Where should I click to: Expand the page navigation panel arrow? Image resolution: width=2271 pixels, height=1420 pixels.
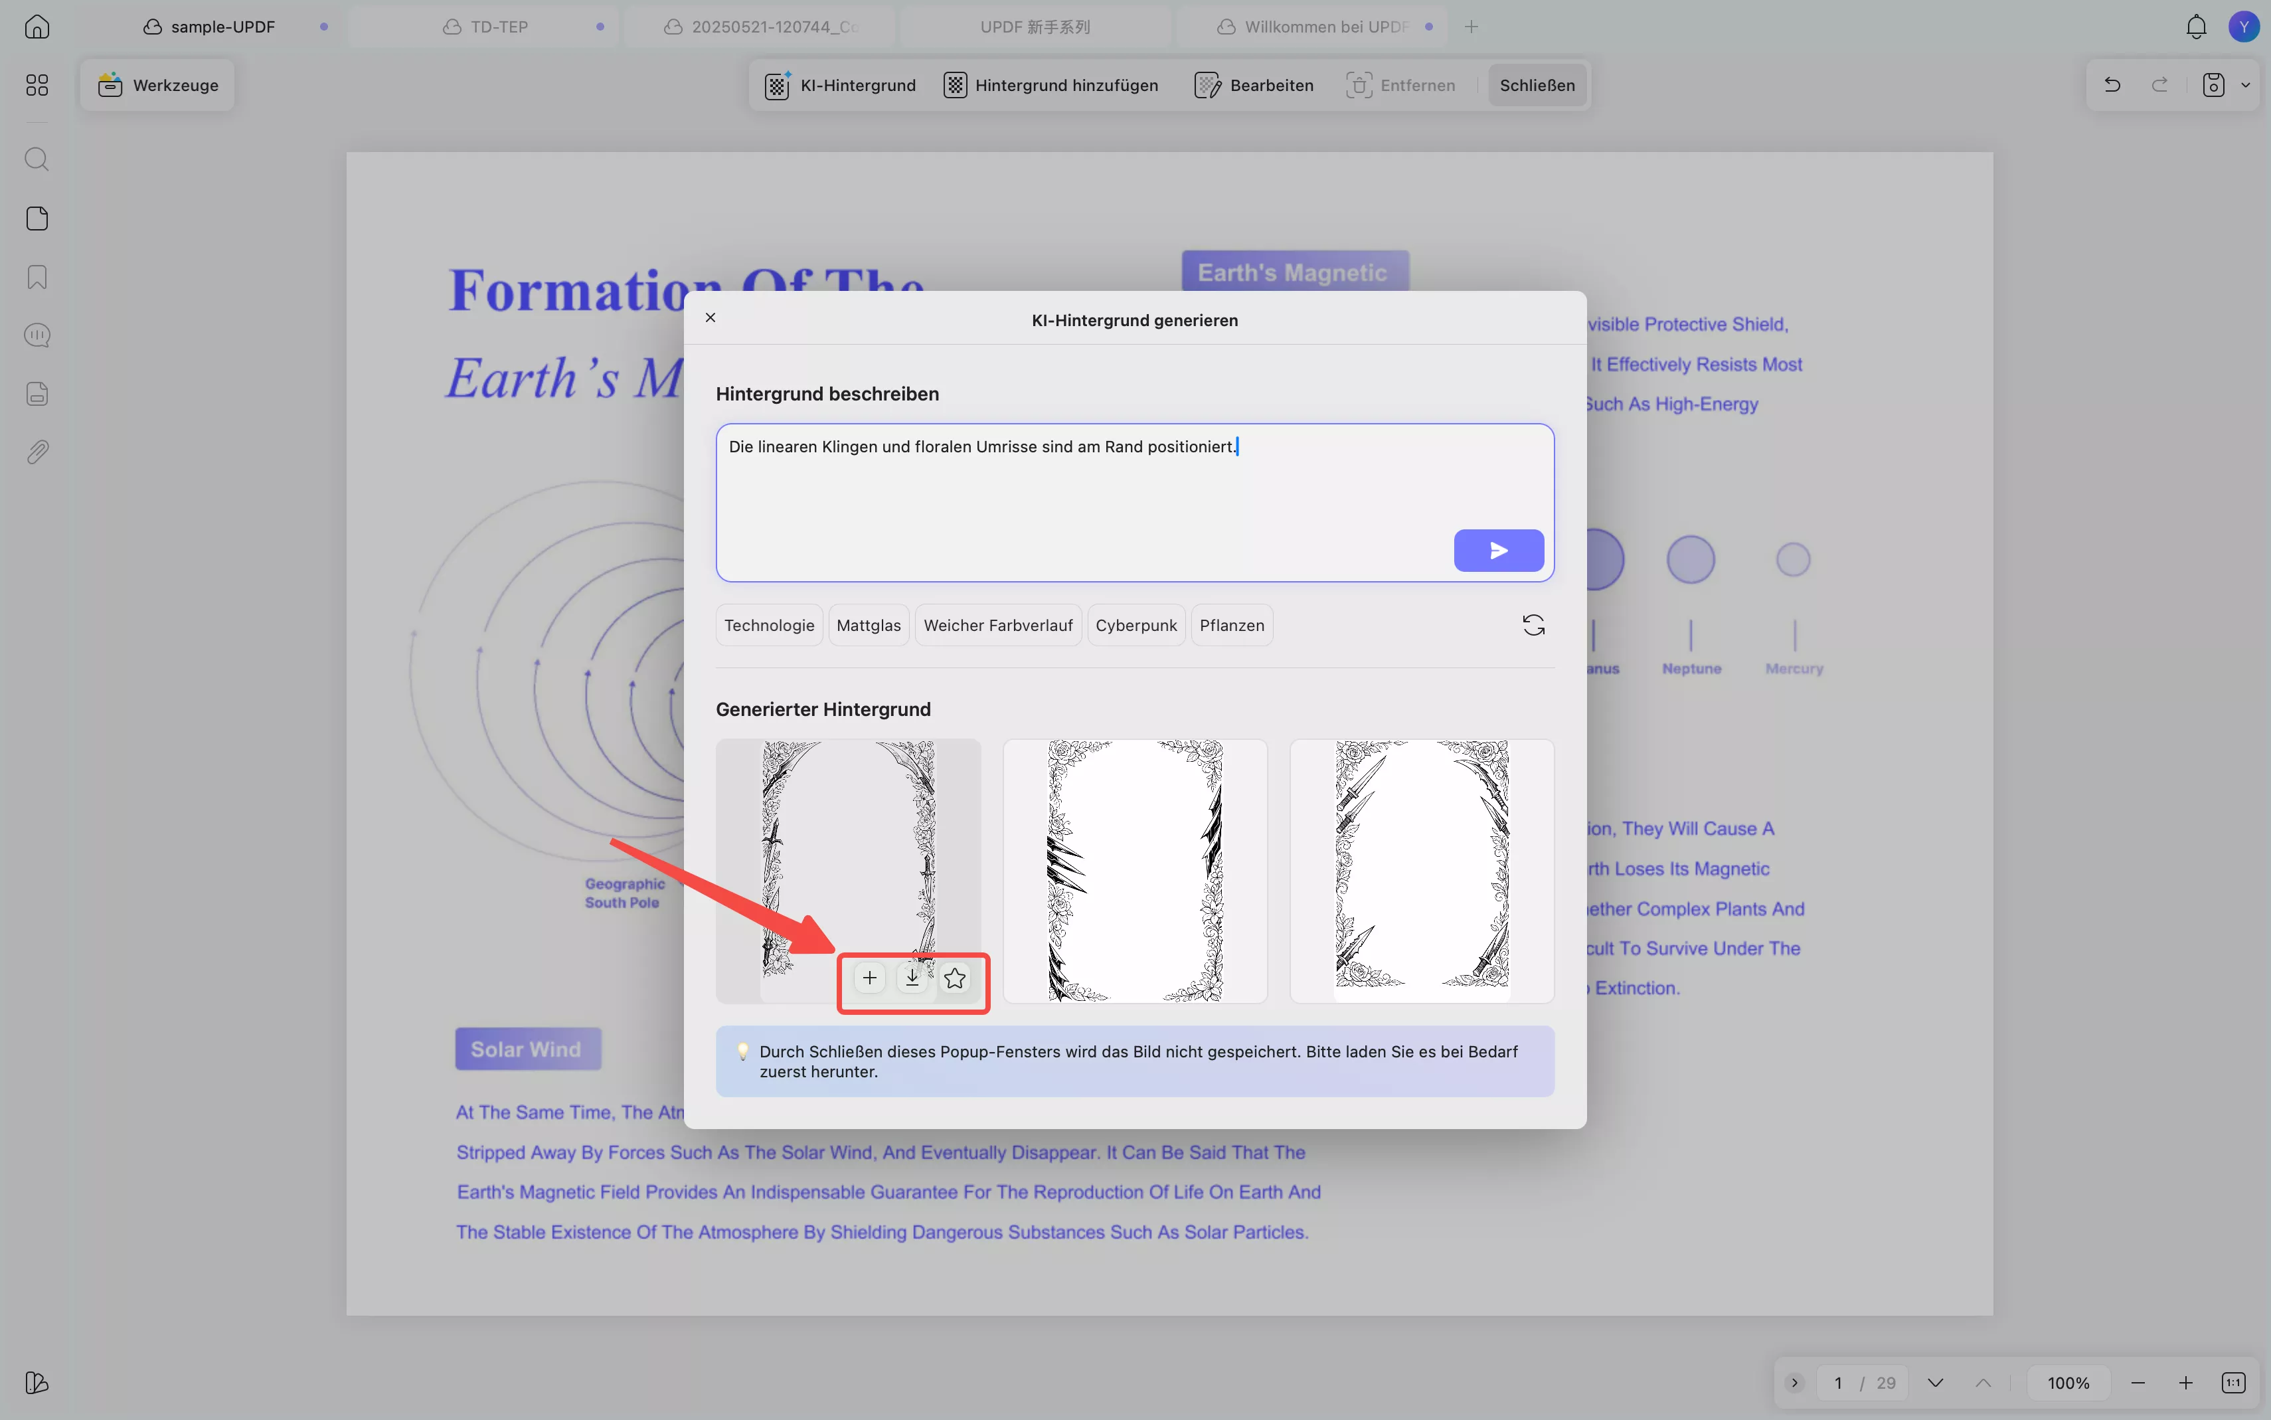pyautogui.click(x=1794, y=1382)
